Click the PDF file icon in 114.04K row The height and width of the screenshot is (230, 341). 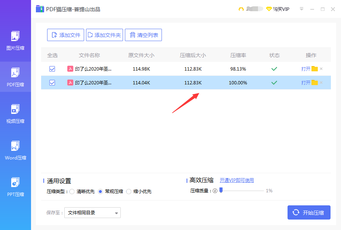tap(70, 83)
